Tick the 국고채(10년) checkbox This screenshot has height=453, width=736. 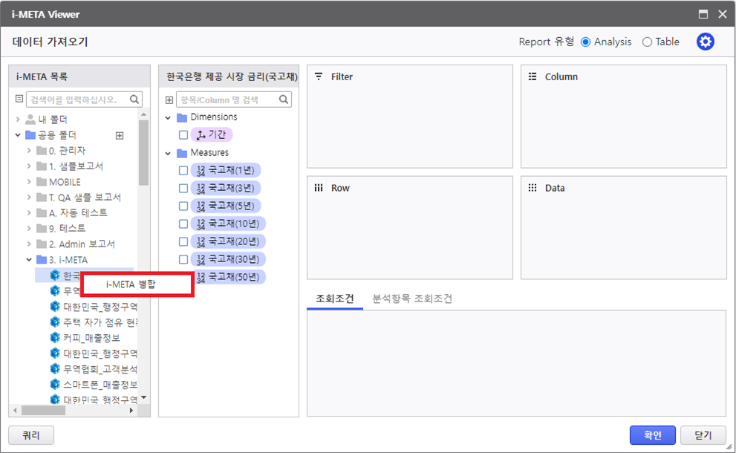(183, 224)
